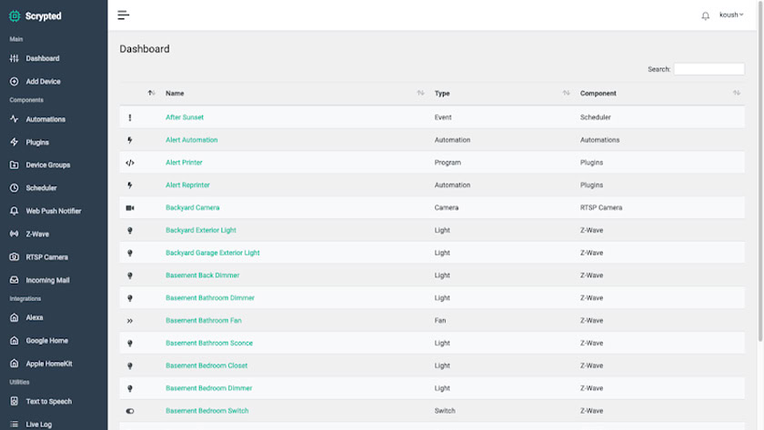The image size is (764, 430).
Task: Open the Backyard Exterior Light link
Action: (201, 230)
